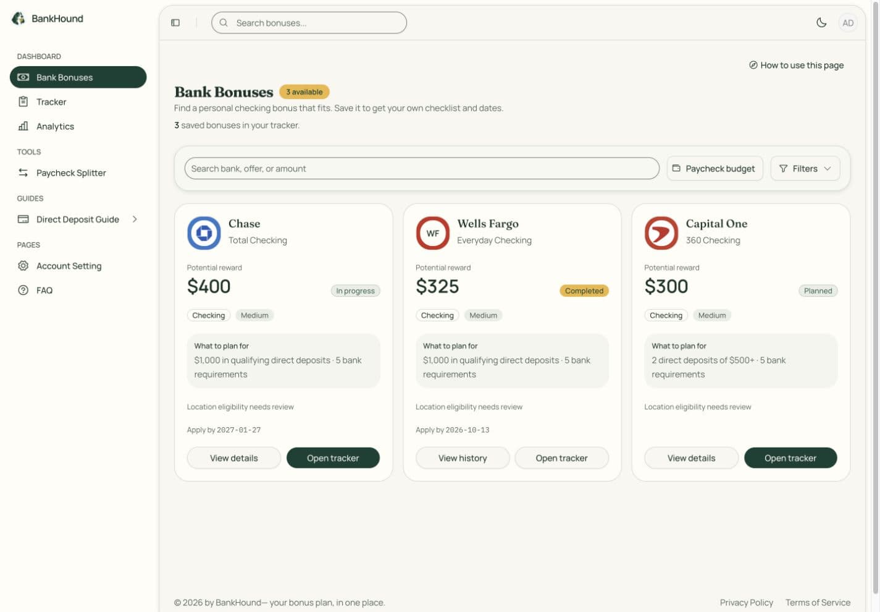The image size is (880, 612).
Task: Open the Privacy Policy link
Action: click(747, 603)
